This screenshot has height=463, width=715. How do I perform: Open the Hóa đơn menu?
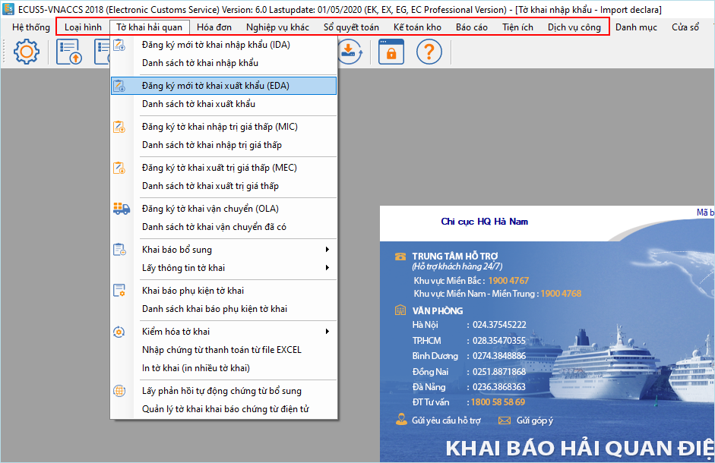click(x=214, y=27)
